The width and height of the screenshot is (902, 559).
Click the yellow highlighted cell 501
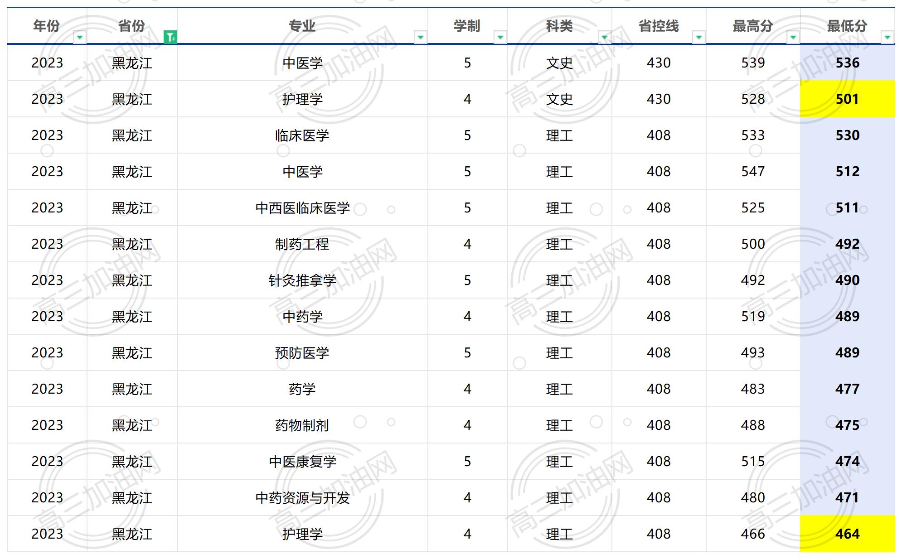(848, 99)
